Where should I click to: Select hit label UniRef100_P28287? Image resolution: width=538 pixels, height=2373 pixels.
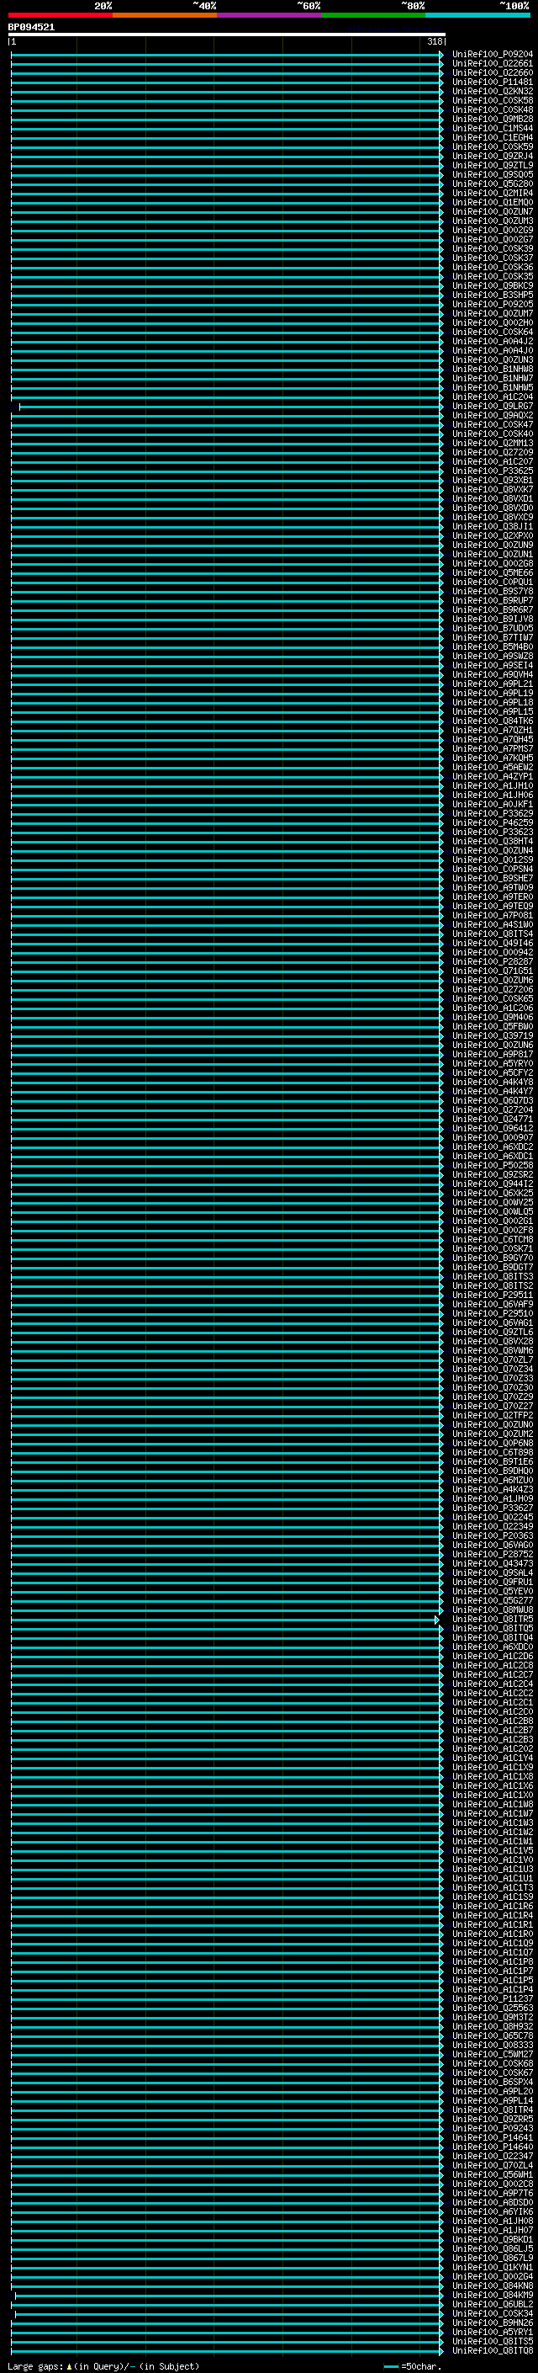(492, 961)
